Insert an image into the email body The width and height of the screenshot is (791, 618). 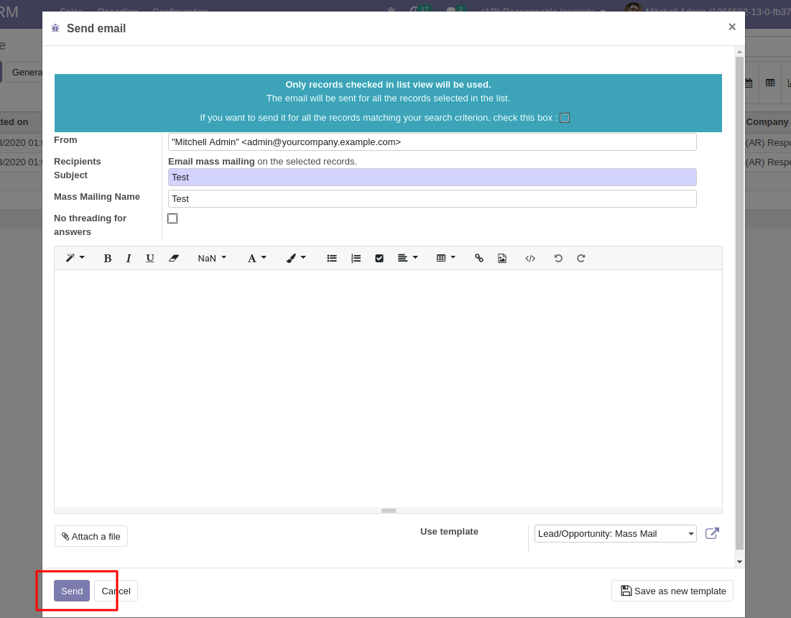pos(502,258)
